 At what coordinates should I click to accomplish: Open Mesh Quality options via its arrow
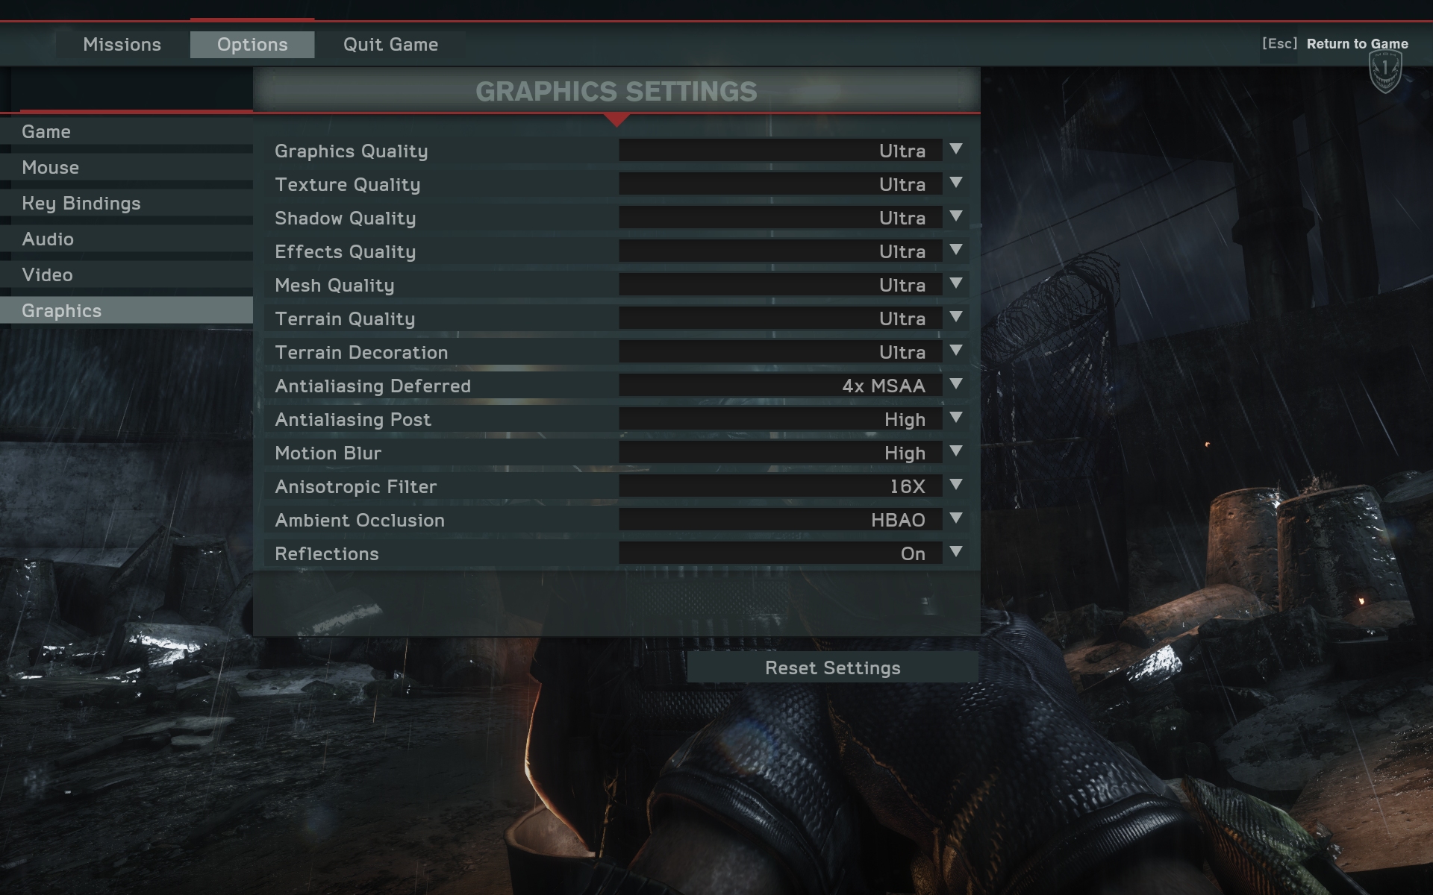[x=955, y=283]
